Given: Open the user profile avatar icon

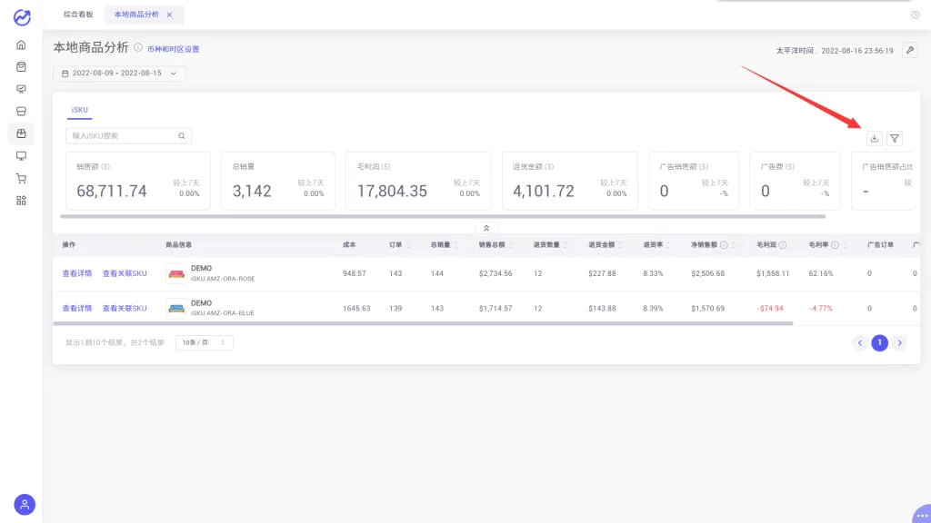Looking at the screenshot, I should coord(25,505).
